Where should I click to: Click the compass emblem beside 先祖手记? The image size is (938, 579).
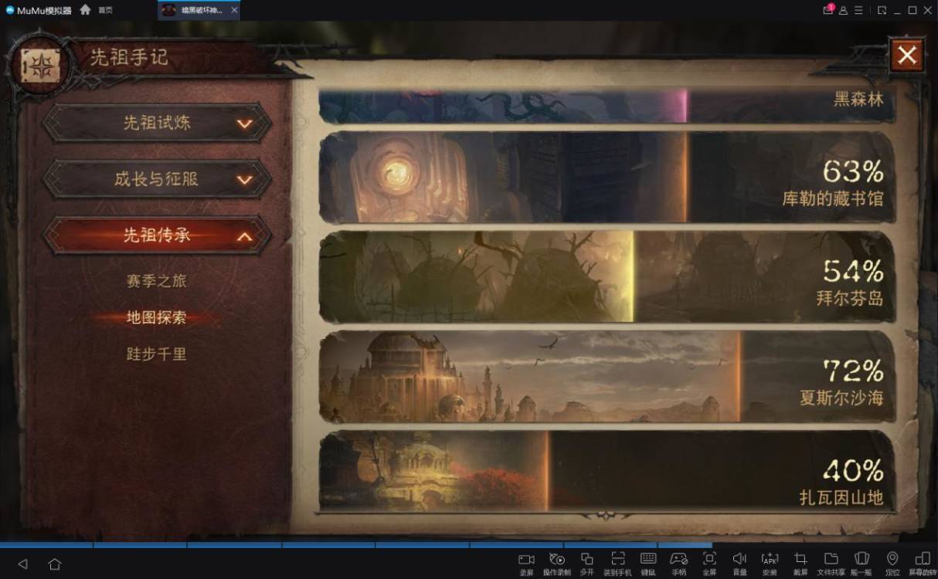coord(40,66)
